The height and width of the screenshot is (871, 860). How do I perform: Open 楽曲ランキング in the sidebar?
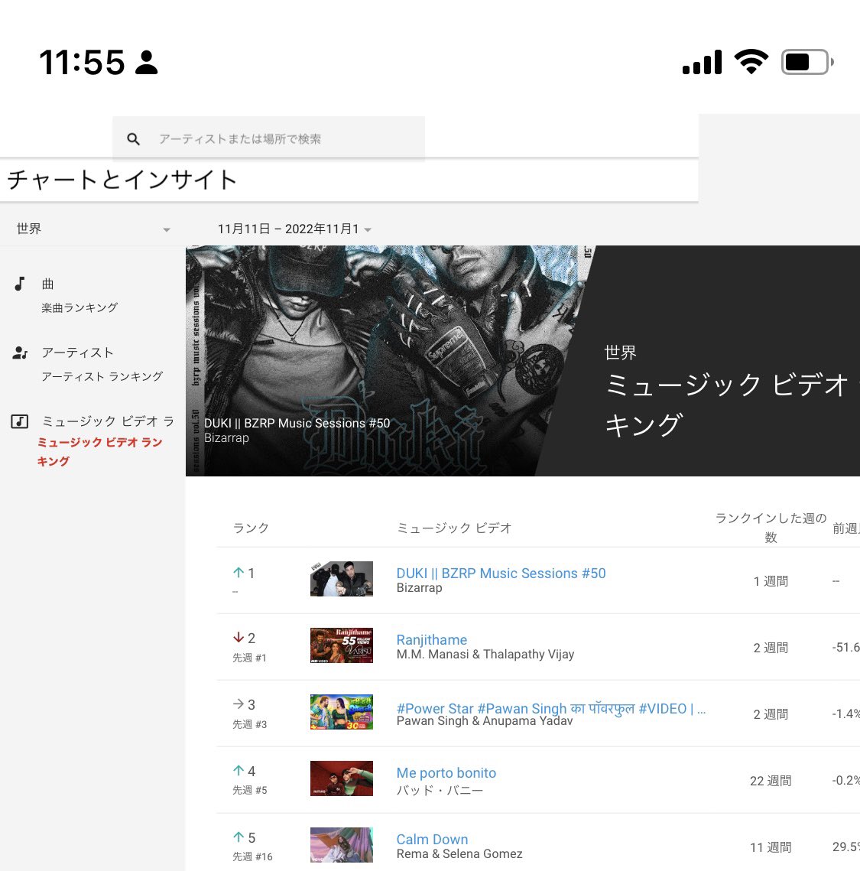(x=80, y=307)
